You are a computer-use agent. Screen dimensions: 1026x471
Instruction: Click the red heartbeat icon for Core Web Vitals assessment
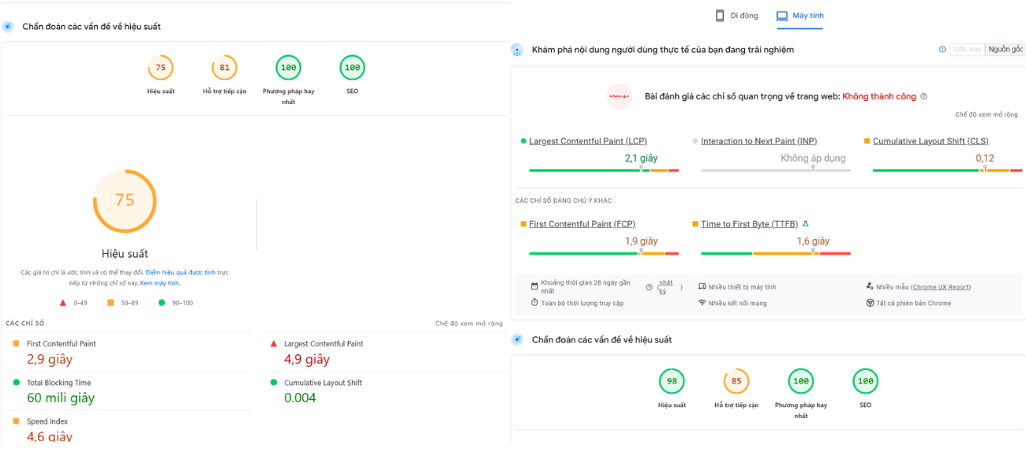pyautogui.click(x=619, y=96)
